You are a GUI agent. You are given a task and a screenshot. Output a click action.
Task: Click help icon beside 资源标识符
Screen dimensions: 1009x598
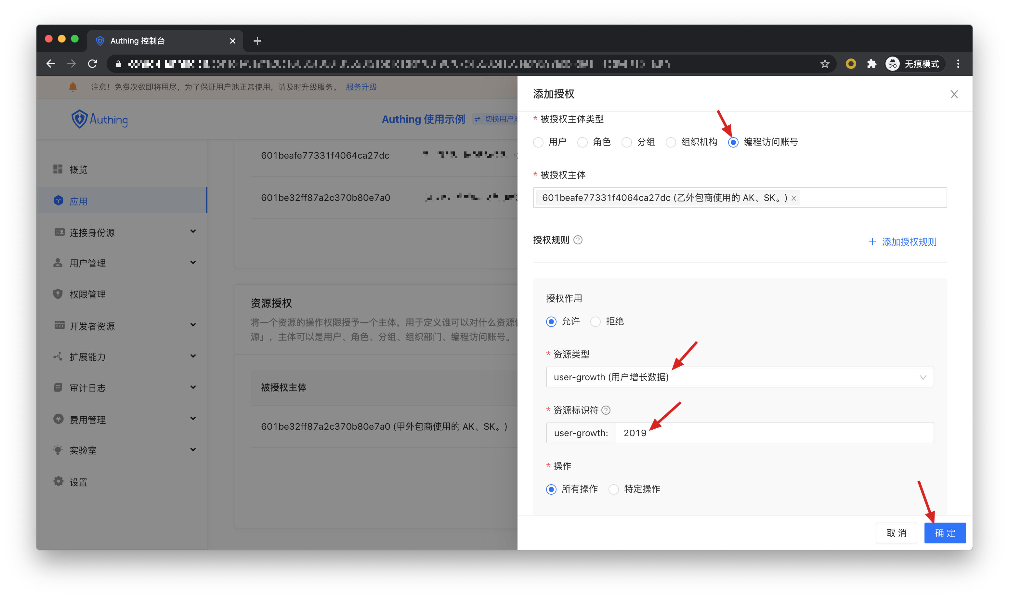click(606, 410)
